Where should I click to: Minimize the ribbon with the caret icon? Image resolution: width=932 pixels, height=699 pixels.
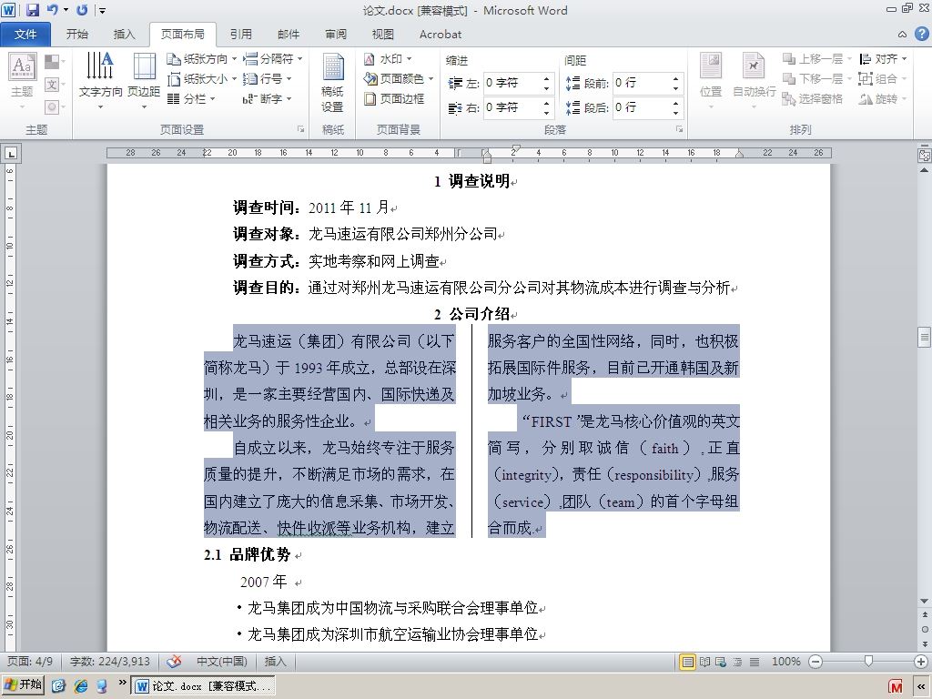pos(902,35)
